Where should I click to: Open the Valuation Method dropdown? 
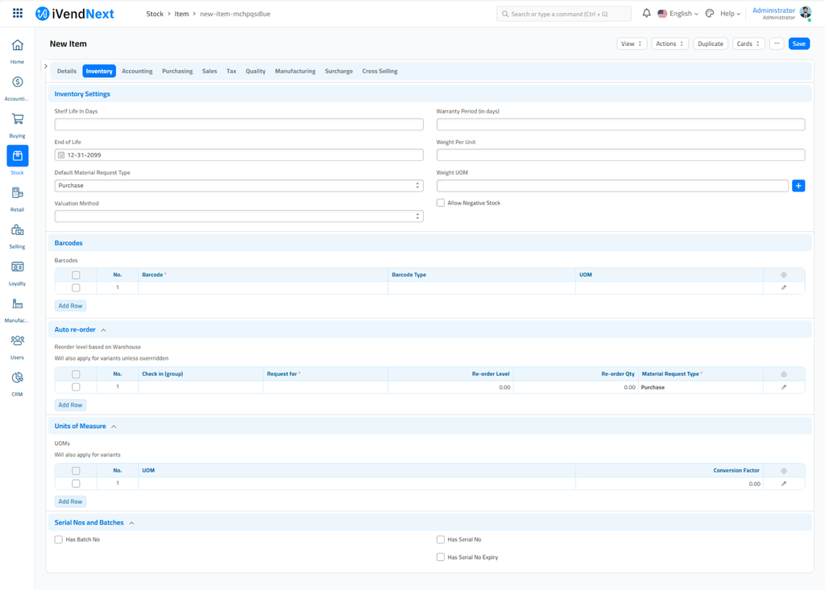pyautogui.click(x=238, y=217)
